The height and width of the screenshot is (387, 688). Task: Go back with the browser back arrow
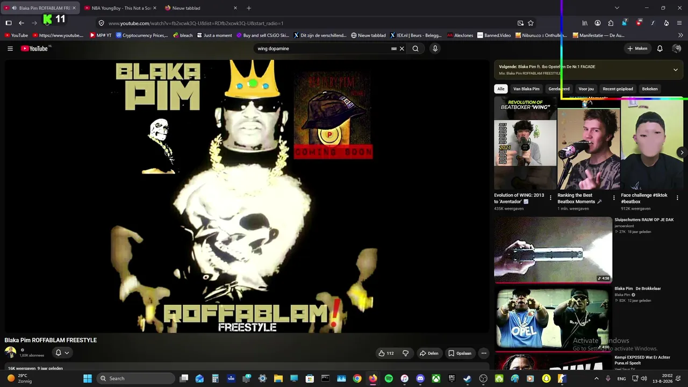[x=21, y=23]
